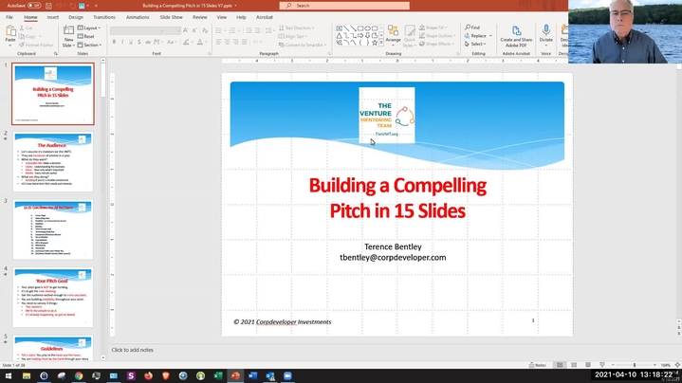The width and height of the screenshot is (682, 383).
Task: Click zoom out minus button
Action: [613, 365]
